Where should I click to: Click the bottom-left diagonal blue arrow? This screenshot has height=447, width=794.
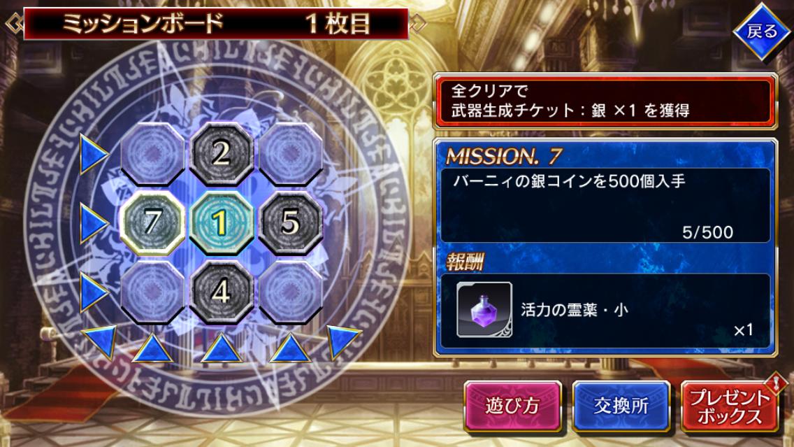pyautogui.click(x=101, y=341)
